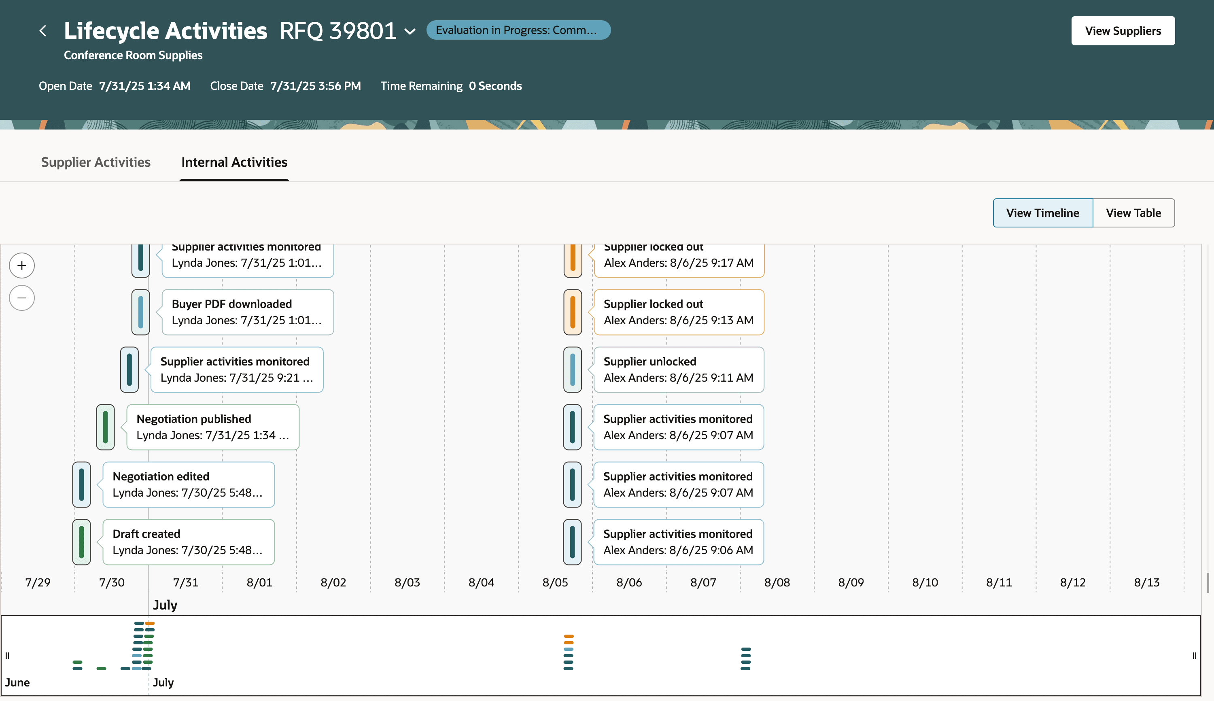Click the 8/06 date on timeline axis
The image size is (1214, 701).
(x=629, y=582)
